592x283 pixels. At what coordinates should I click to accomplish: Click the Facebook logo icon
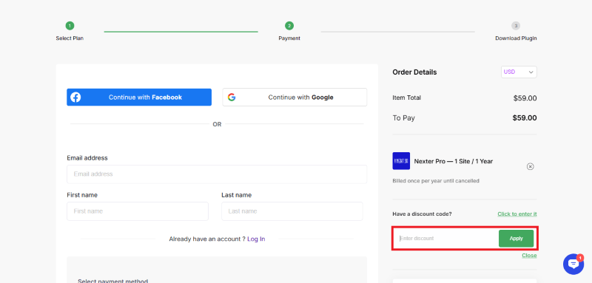point(75,98)
